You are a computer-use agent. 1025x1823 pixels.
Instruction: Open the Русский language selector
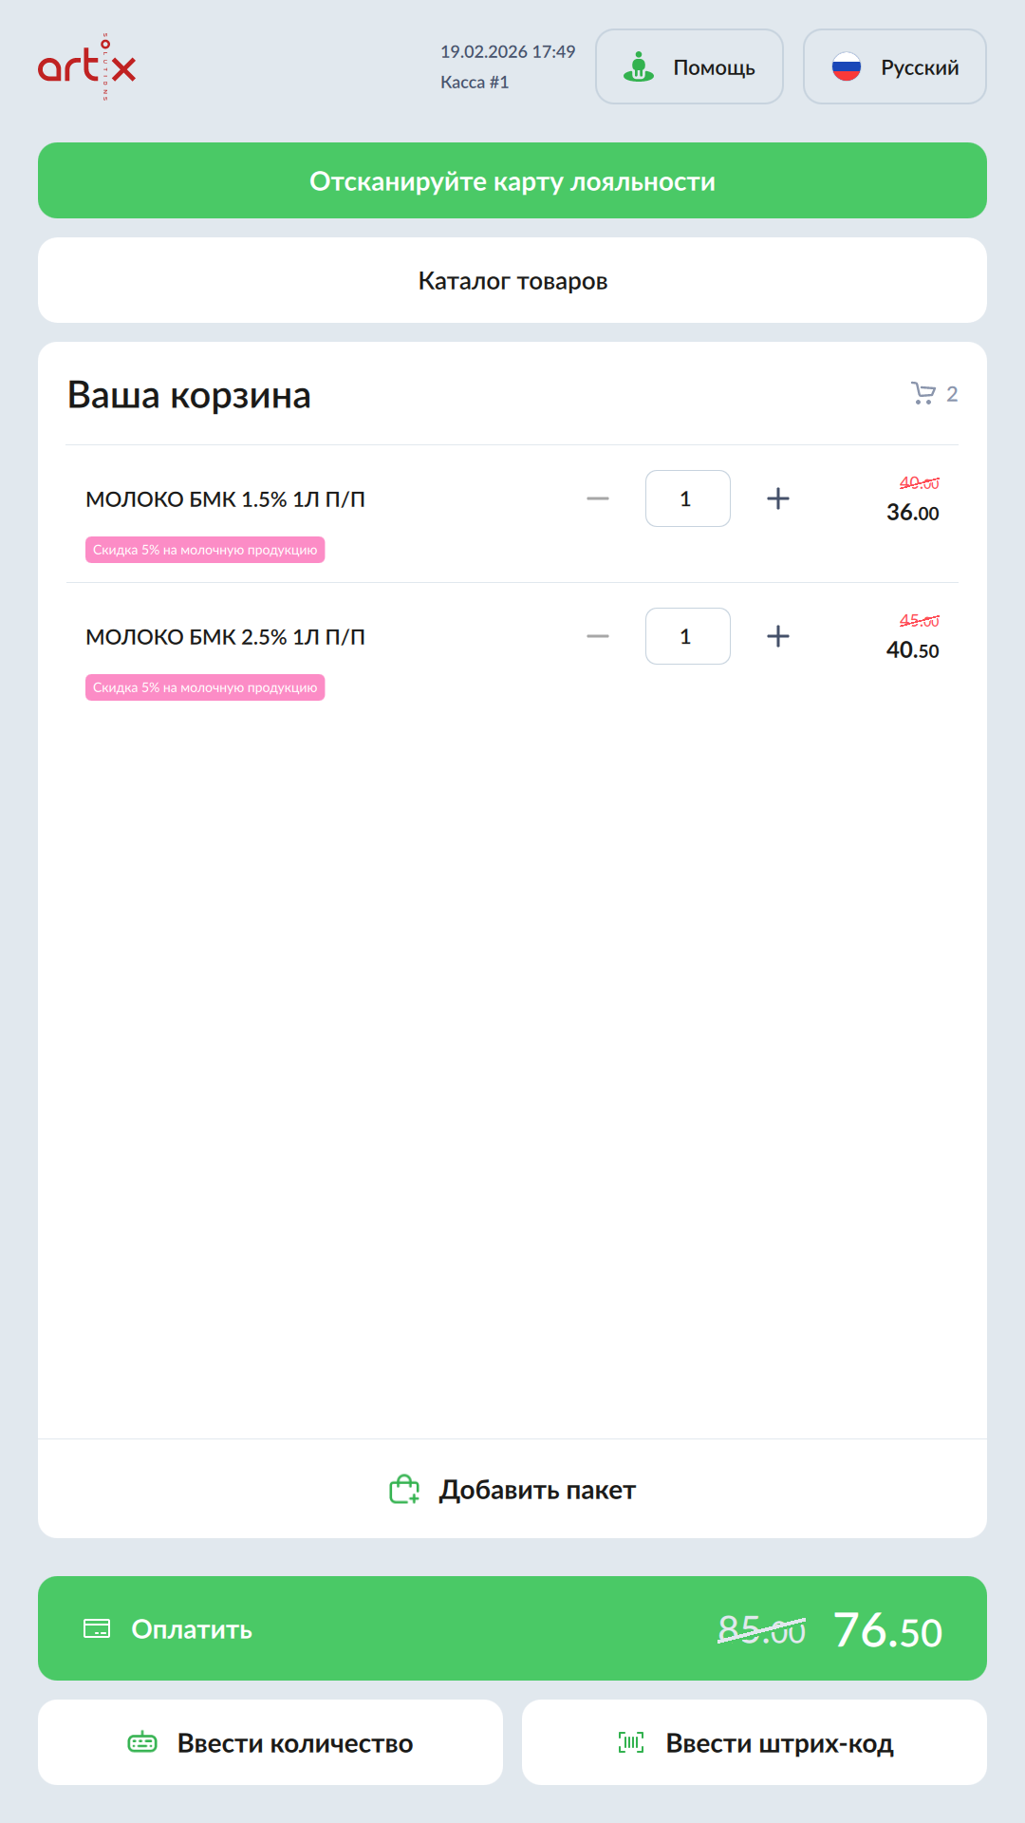[894, 66]
